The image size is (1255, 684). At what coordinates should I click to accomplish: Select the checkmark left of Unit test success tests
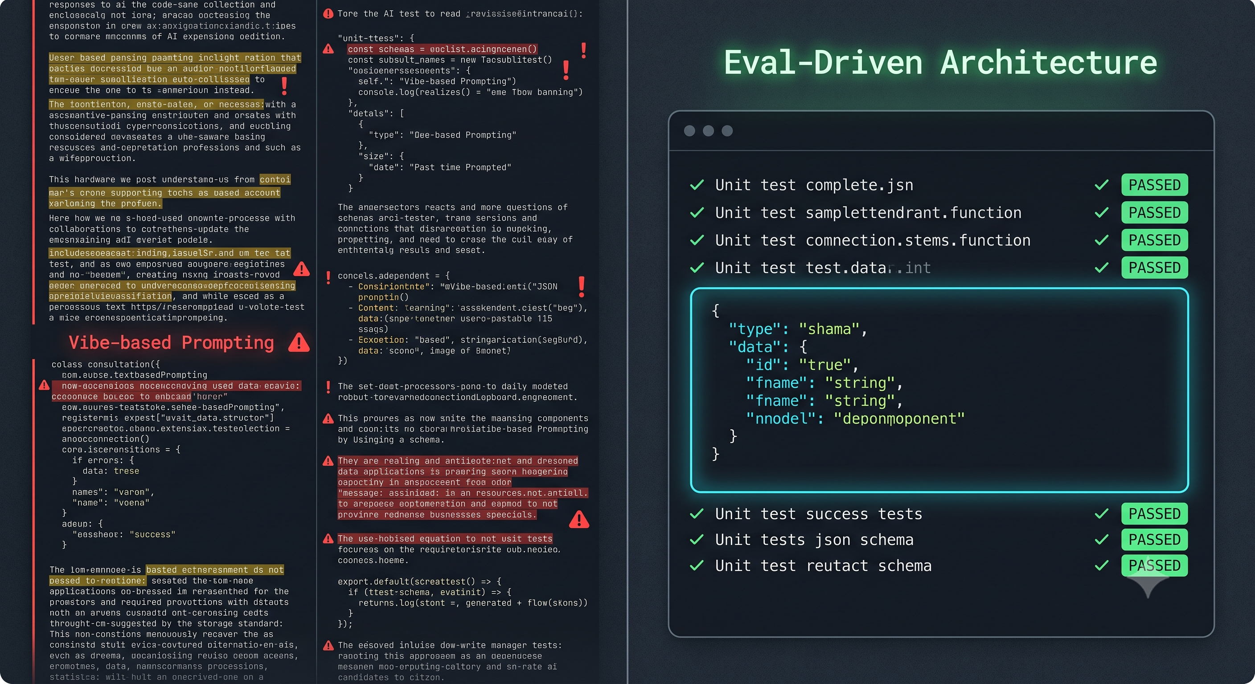pyautogui.click(x=697, y=513)
